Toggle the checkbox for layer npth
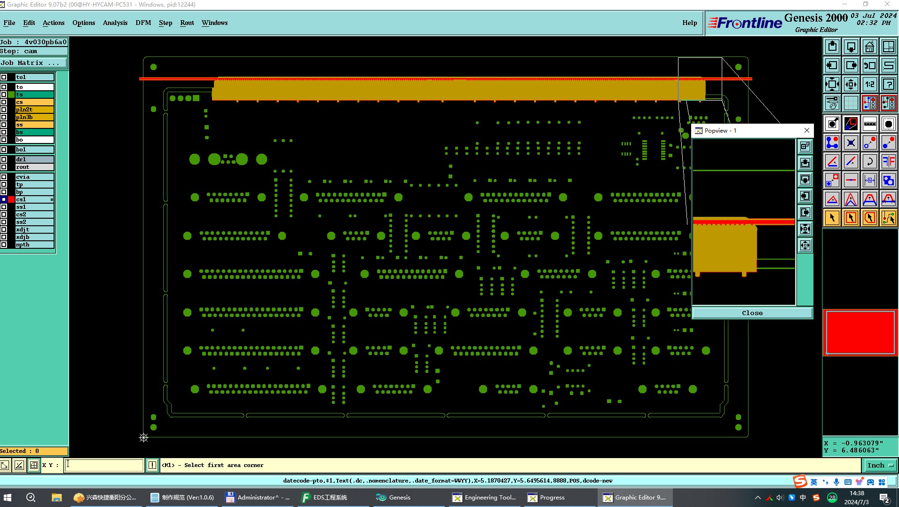The width and height of the screenshot is (899, 507). click(x=4, y=245)
